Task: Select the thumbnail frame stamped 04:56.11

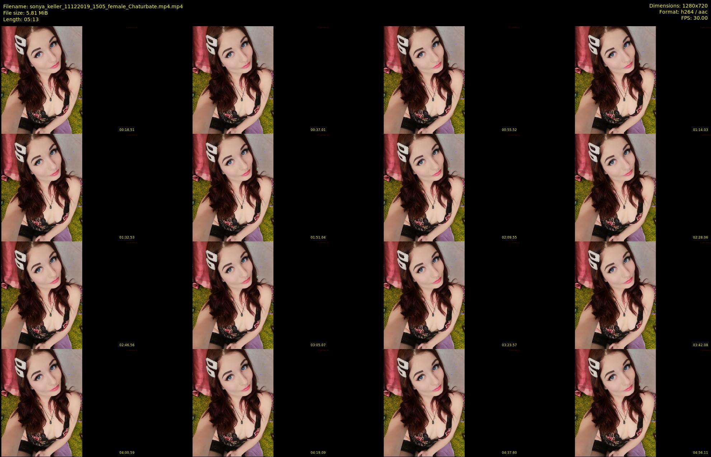Action: pyautogui.click(x=615, y=402)
